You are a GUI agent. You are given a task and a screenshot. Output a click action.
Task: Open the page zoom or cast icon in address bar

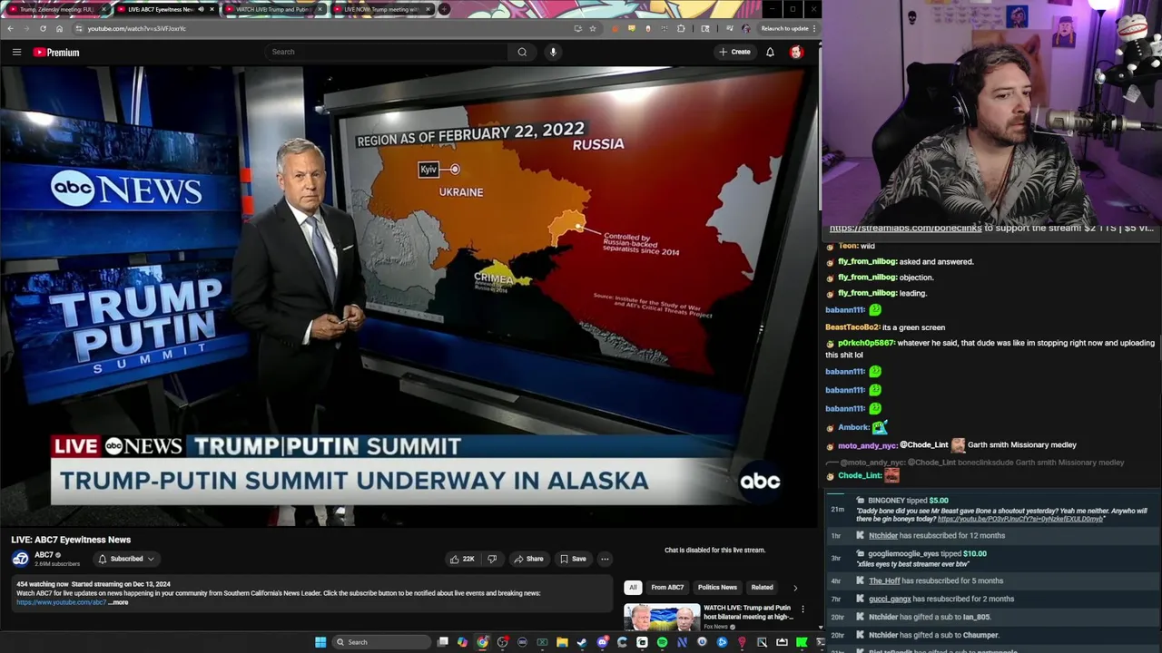577,28
